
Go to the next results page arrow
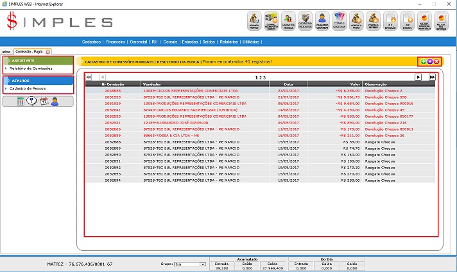tap(418, 77)
